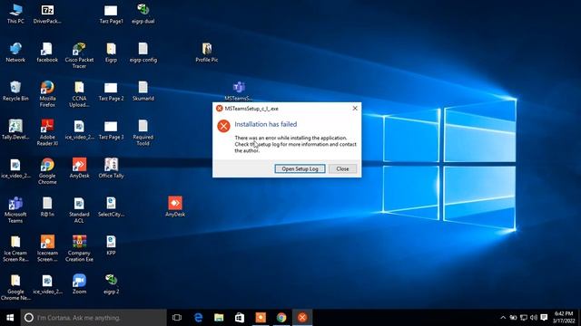Select the SelectCity pdf icon
This screenshot has height=326, width=581.
[x=111, y=207]
